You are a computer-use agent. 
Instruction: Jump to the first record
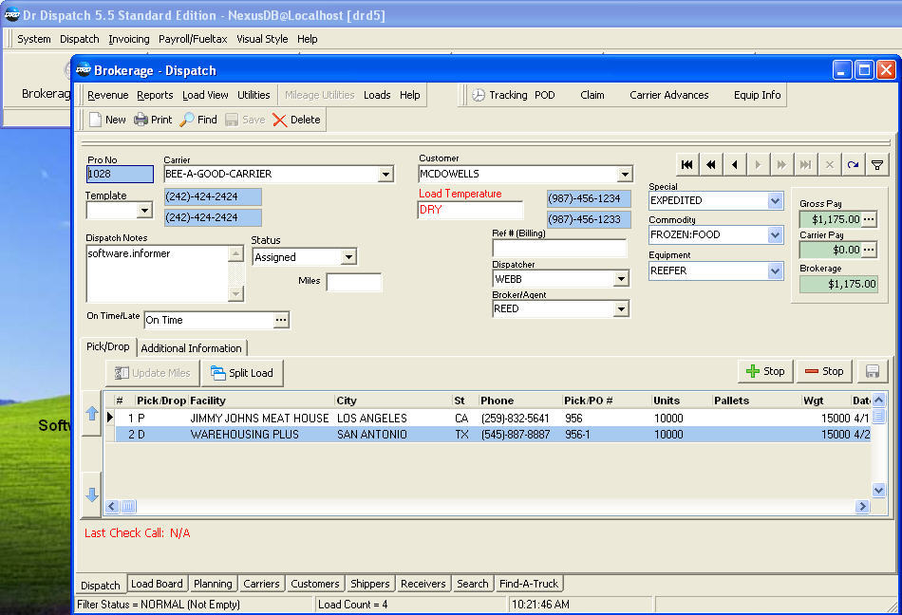pos(687,165)
